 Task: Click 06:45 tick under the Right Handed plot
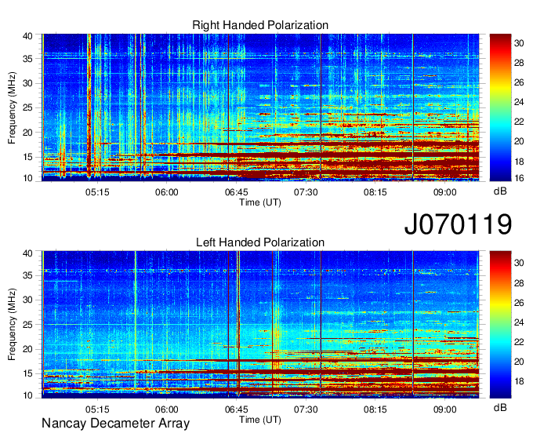click(236, 192)
